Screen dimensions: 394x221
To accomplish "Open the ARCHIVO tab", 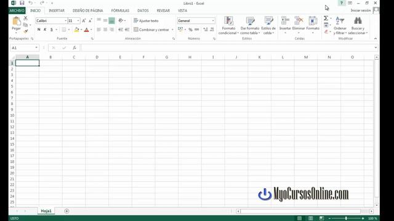I will point(17,10).
